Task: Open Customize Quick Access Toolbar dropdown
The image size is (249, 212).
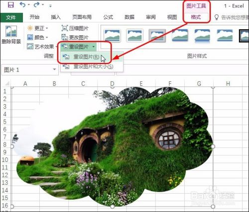Action: pos(50,6)
